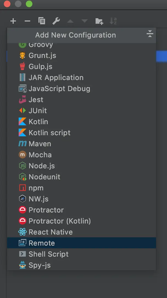Select JAR Application
This screenshot has width=167, height=298.
pos(82,78)
